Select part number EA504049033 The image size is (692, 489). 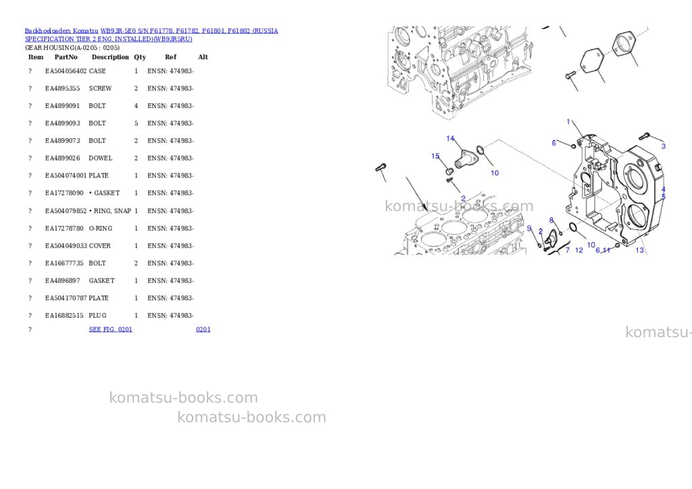point(66,246)
